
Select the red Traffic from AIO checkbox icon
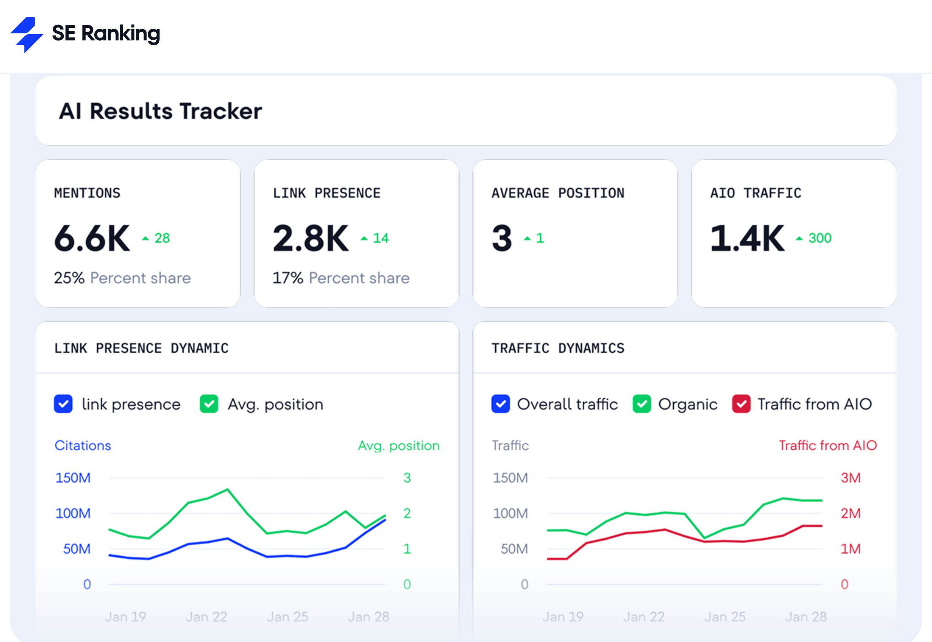(x=741, y=404)
